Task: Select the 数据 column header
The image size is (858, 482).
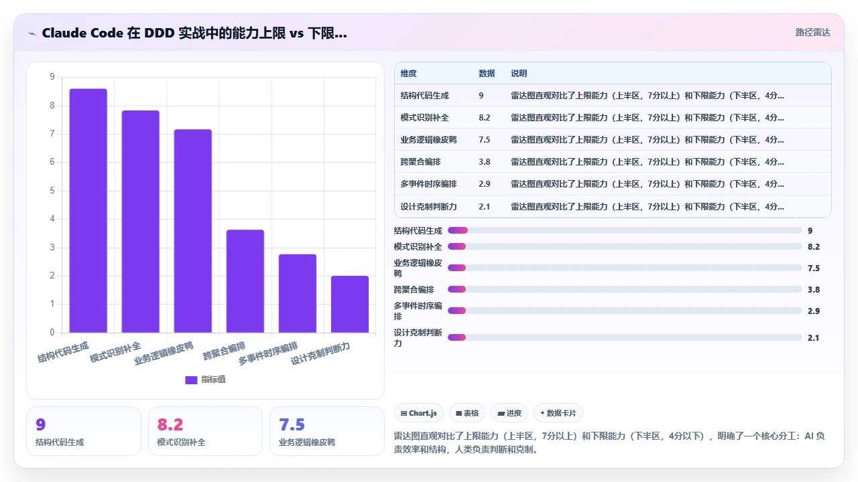Action: (487, 73)
